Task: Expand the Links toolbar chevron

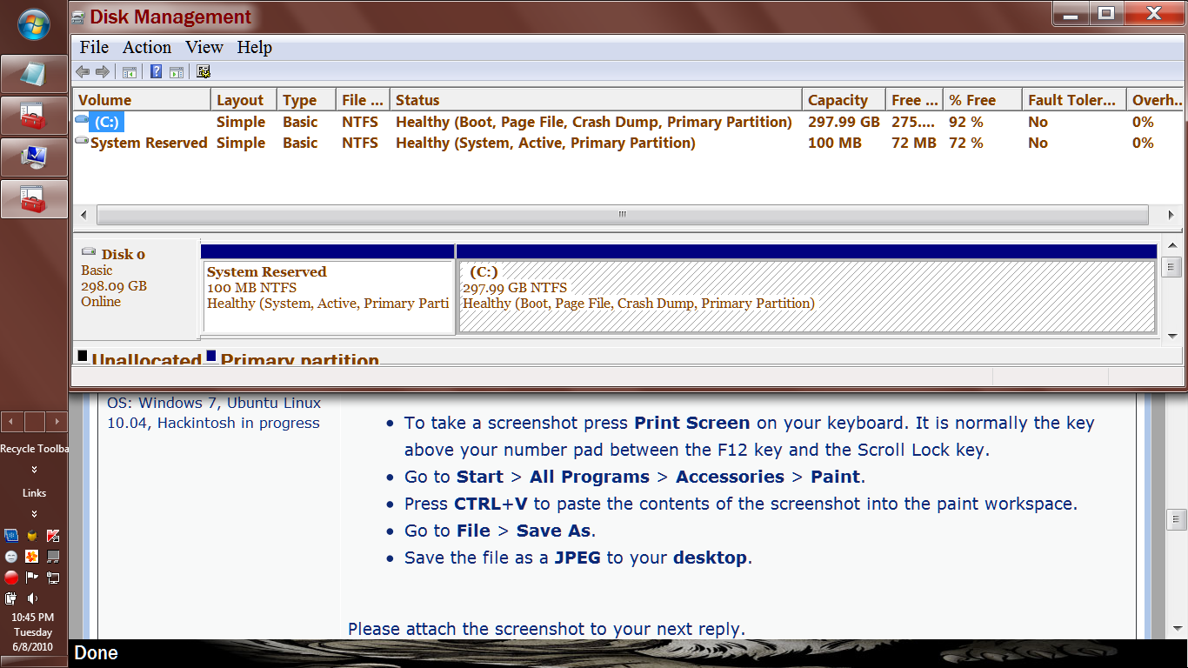Action: tap(34, 513)
